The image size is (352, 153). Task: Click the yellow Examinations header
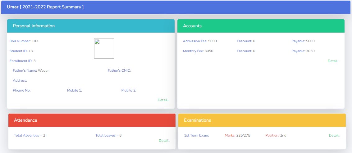(x=262, y=120)
